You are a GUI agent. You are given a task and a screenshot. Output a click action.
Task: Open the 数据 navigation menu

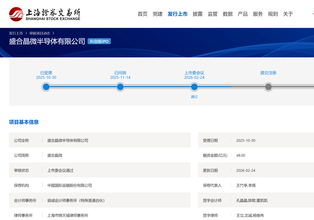228,14
